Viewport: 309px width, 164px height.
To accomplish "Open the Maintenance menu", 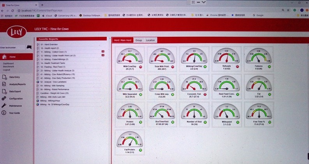I will tap(15, 106).
